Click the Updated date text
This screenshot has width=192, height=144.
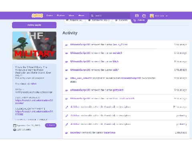tap(28, 126)
